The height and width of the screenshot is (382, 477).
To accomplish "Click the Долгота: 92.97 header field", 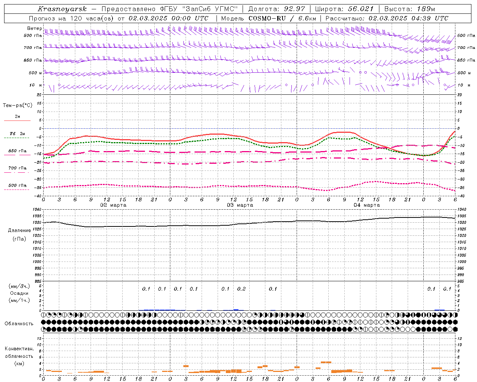I will [x=277, y=9].
